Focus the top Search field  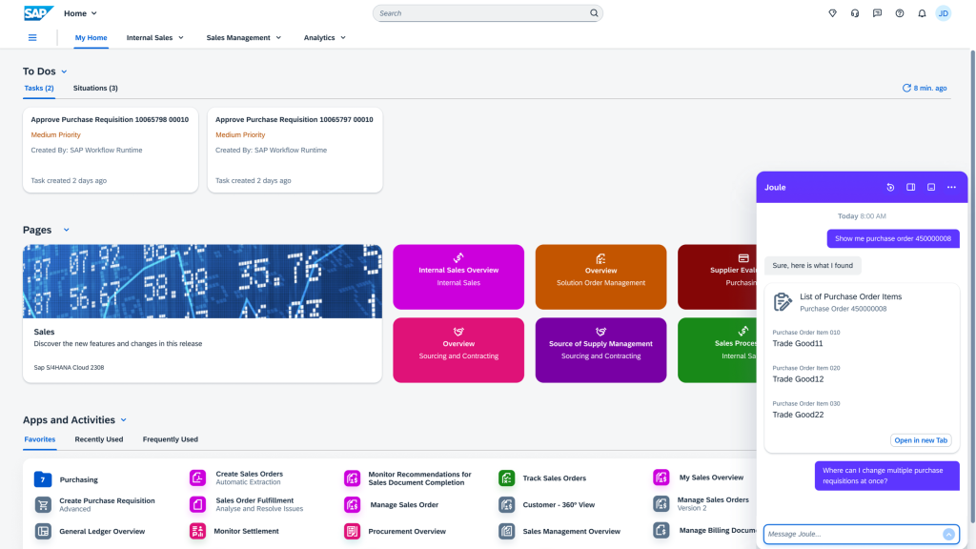pos(487,13)
